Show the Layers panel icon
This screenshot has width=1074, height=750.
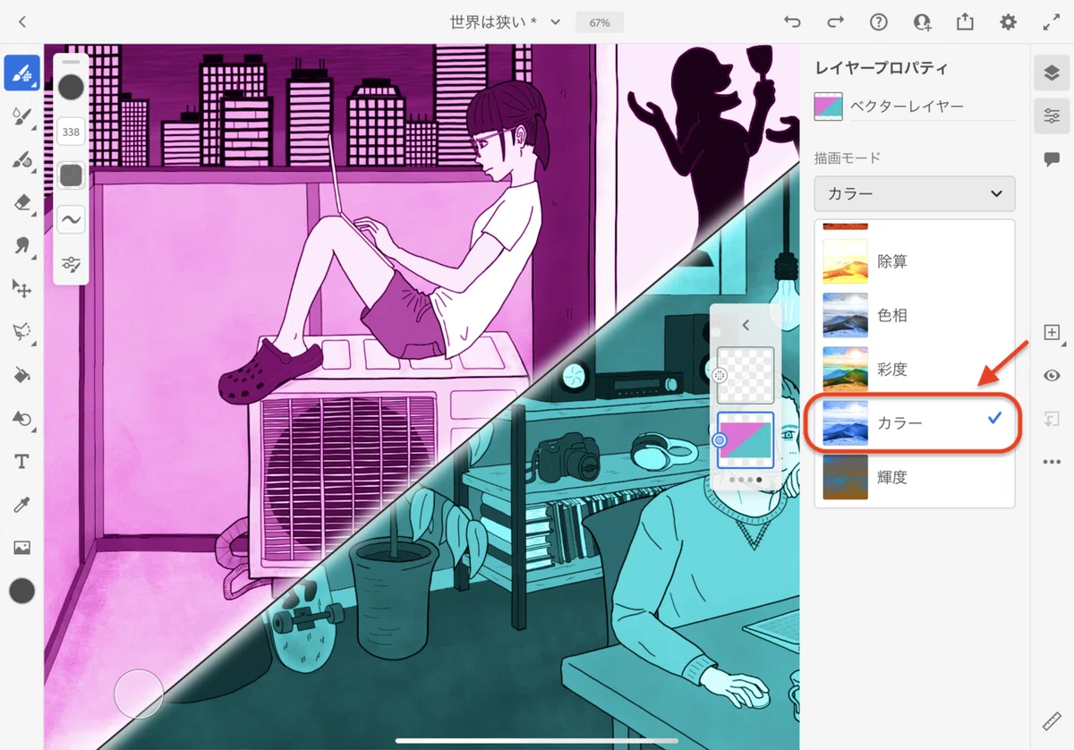point(1052,72)
